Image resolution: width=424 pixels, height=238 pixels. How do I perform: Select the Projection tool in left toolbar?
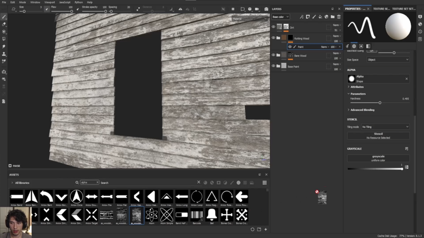[4, 32]
